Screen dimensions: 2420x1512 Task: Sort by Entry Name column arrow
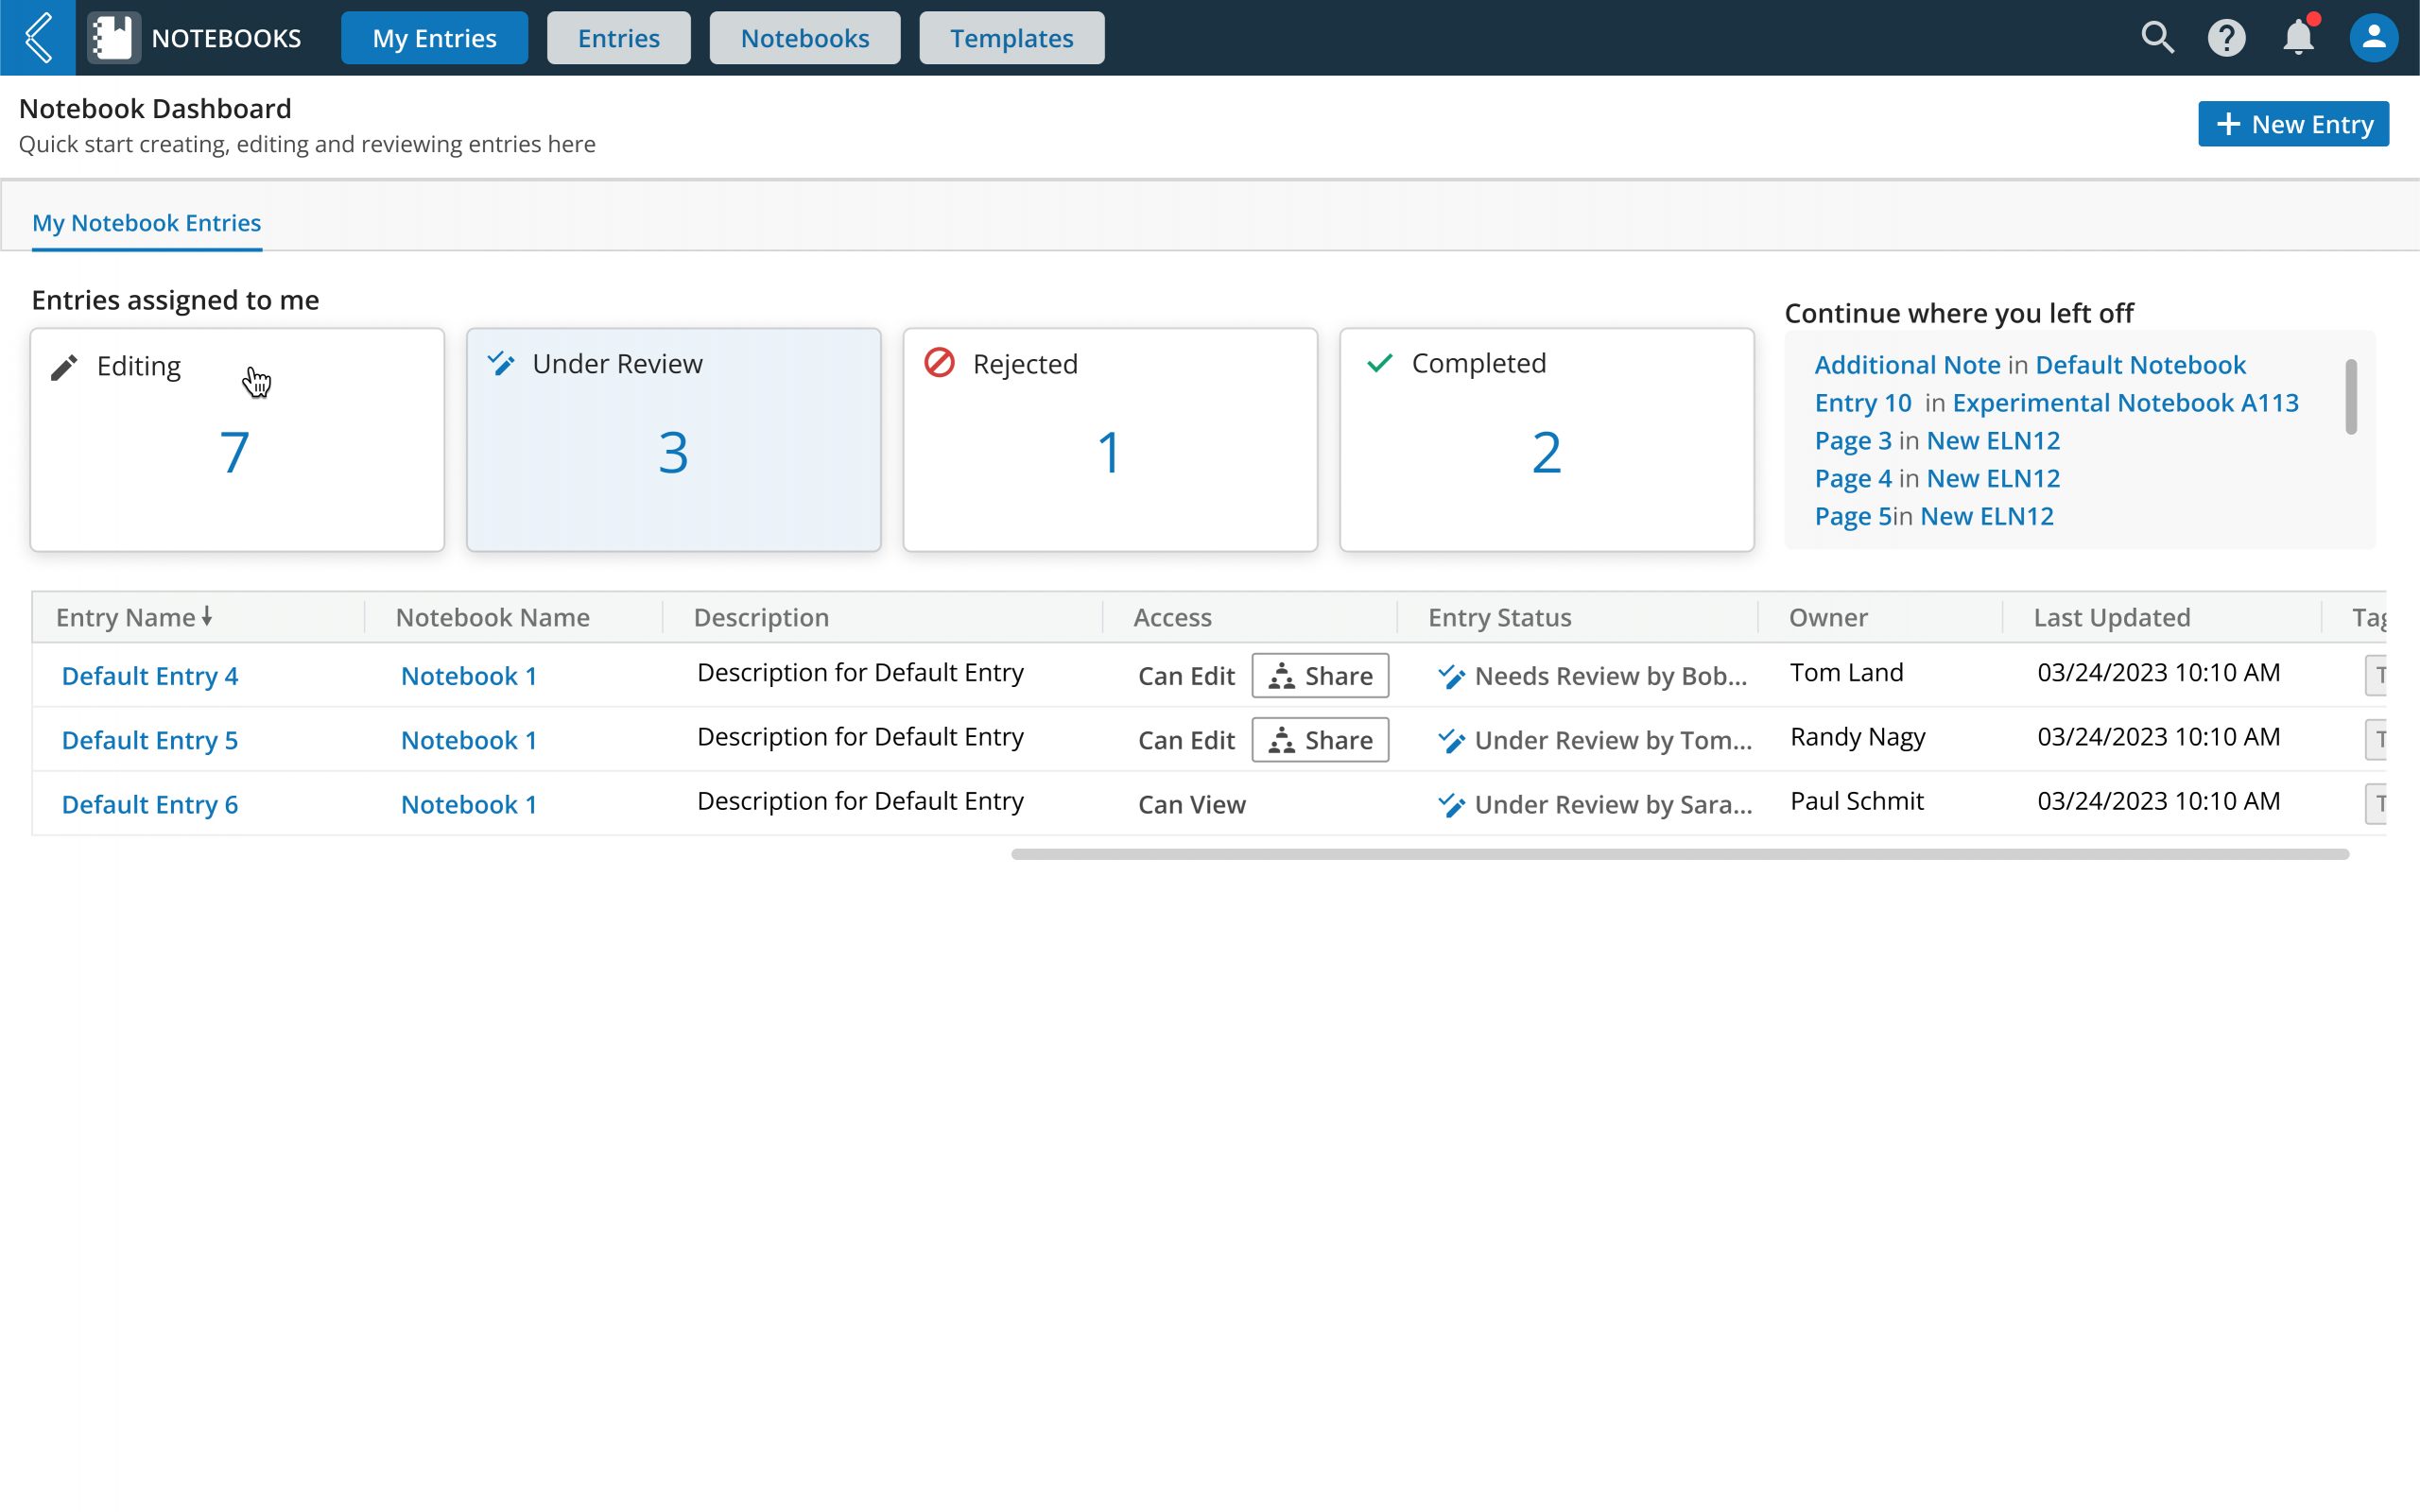(207, 616)
